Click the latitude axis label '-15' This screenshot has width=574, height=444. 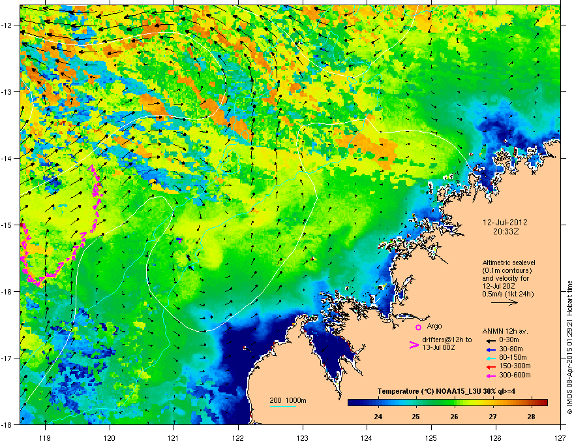coord(7,225)
